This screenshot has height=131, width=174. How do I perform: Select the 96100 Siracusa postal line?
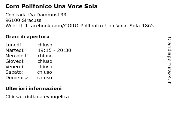pyautogui.click(x=24, y=20)
